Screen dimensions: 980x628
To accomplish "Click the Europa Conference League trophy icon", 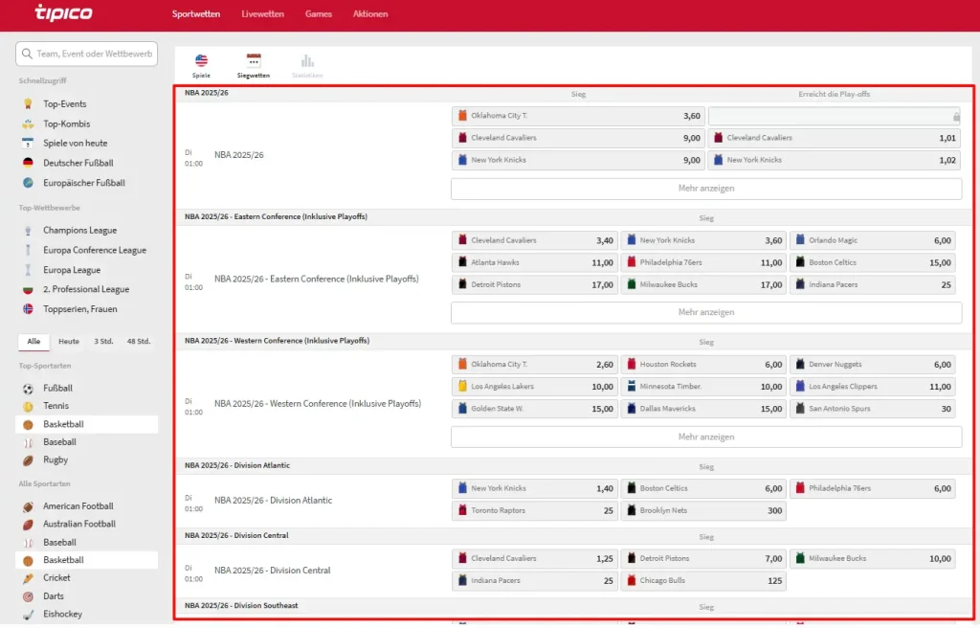I will (28, 250).
